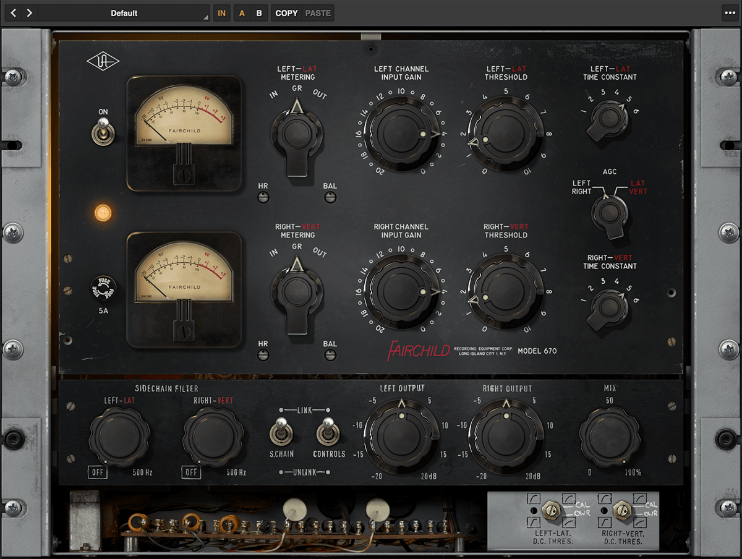The height and width of the screenshot is (559, 742).
Task: Flip the S.CHAIN link toggle switch
Action: 281,431
